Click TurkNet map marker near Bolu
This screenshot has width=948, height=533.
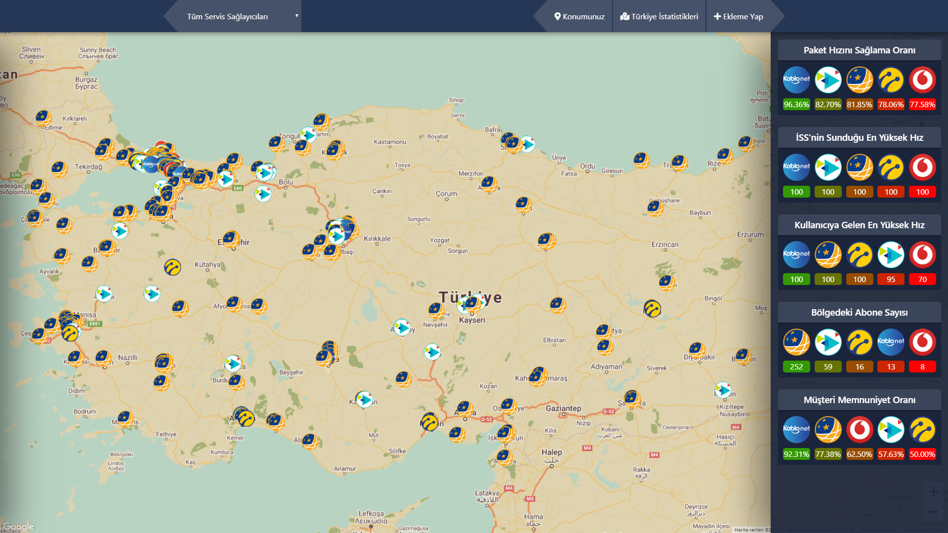click(263, 194)
